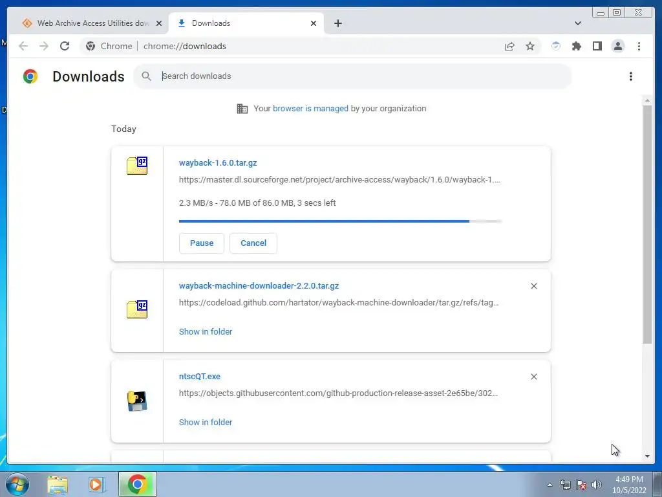The width and height of the screenshot is (662, 497).
Task: Open wayback-machine-downloader-2.2.0.tar.gz link
Action: coord(259,285)
